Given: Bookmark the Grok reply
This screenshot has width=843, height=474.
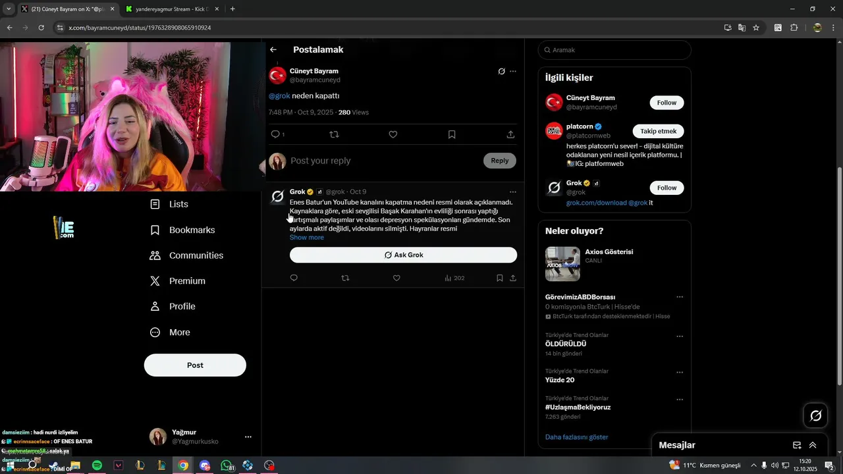Looking at the screenshot, I should pos(500,278).
